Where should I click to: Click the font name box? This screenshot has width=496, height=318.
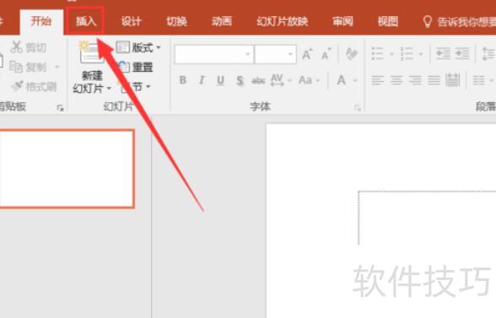tap(214, 54)
